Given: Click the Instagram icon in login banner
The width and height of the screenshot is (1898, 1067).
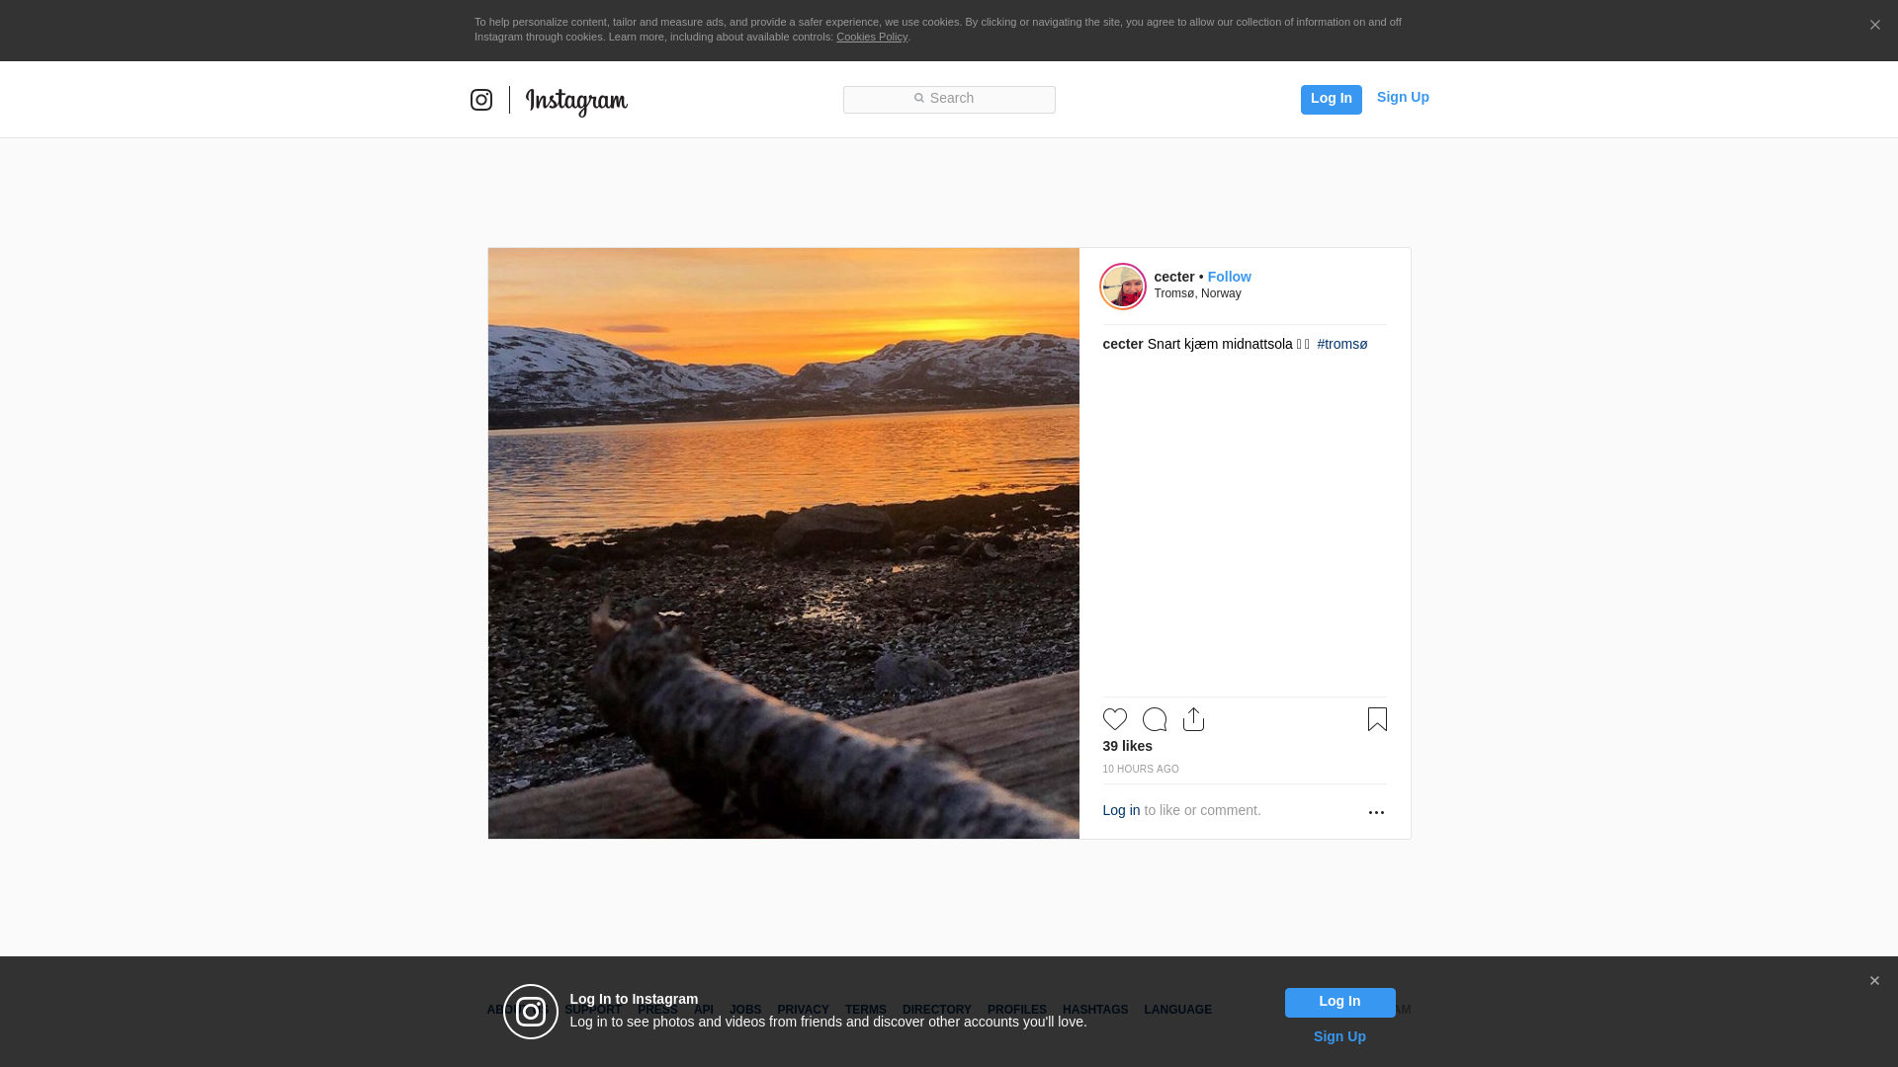Looking at the screenshot, I should pyautogui.click(x=531, y=1012).
